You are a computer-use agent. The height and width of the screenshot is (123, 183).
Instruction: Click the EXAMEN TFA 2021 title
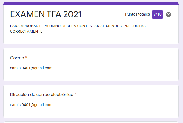(x=46, y=14)
